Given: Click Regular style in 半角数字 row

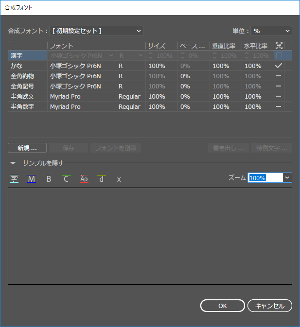Looking at the screenshot, I should pyautogui.click(x=129, y=107).
